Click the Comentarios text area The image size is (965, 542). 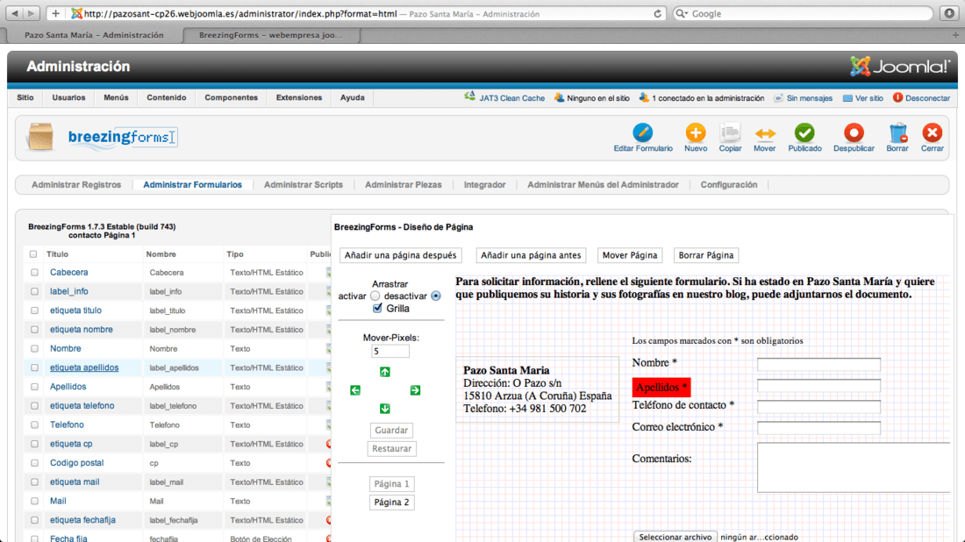click(x=854, y=467)
